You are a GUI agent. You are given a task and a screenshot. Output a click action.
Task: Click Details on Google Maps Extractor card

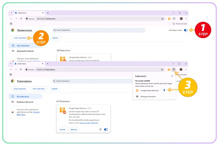coord(62,129)
